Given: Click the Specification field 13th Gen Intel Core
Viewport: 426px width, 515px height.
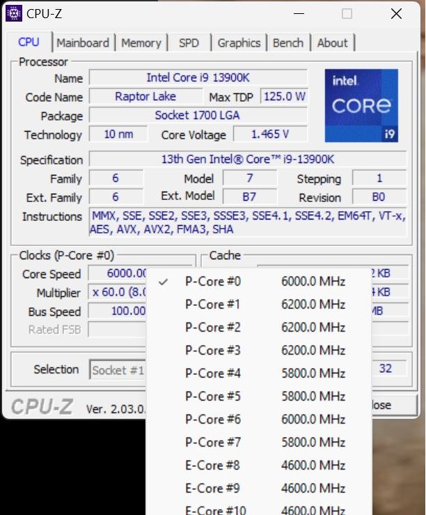Looking at the screenshot, I should 248,160.
